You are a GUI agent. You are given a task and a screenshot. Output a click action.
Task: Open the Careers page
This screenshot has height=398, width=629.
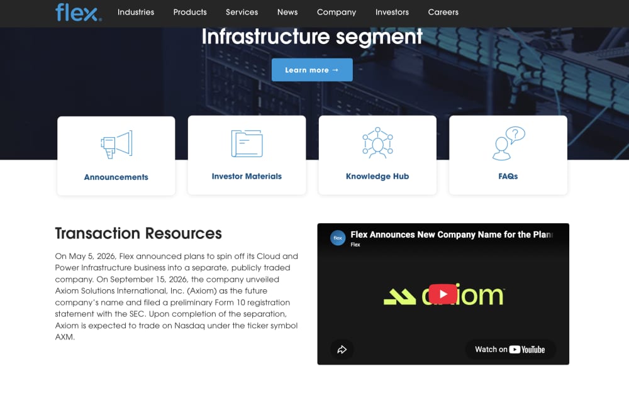443,12
